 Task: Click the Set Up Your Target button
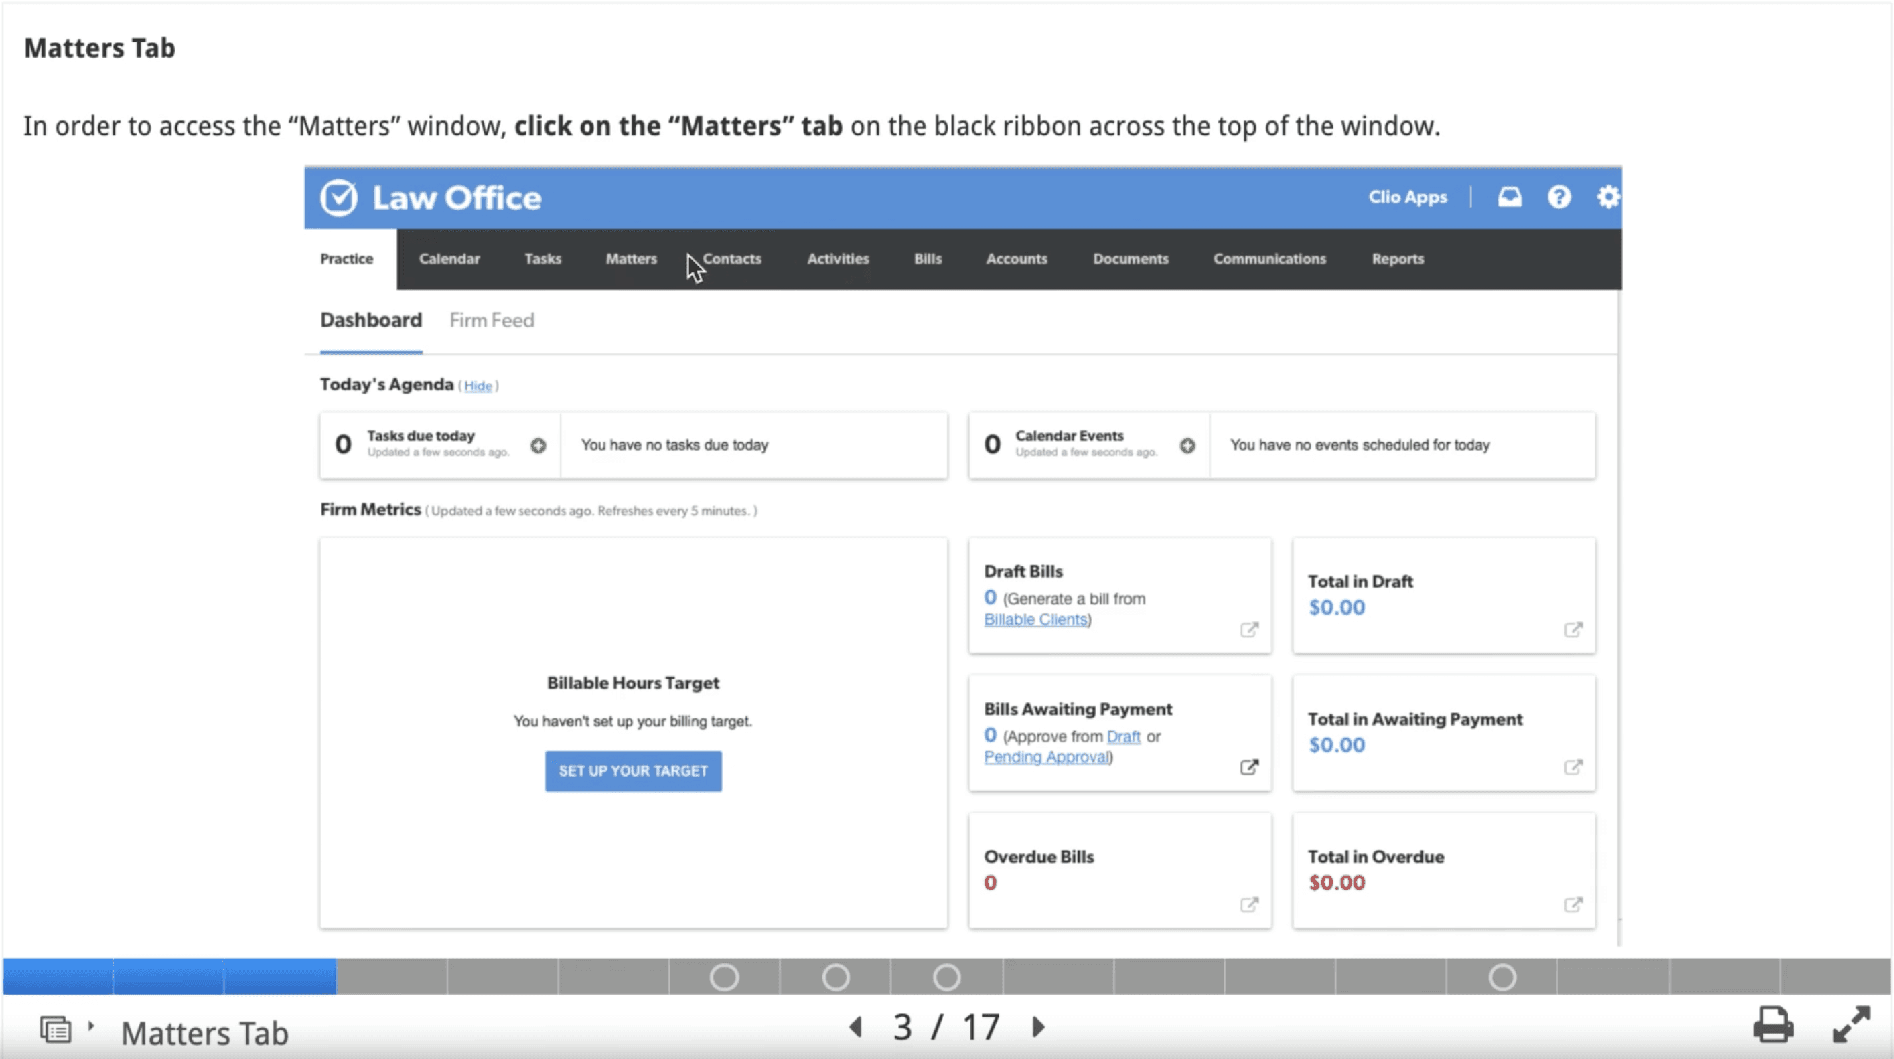point(633,771)
